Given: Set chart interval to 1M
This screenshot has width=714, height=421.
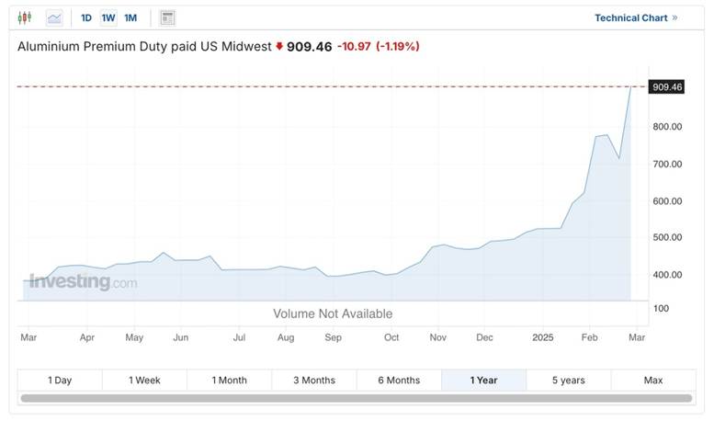Looking at the screenshot, I should point(130,17).
